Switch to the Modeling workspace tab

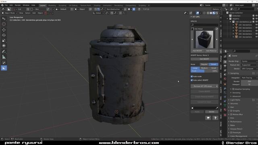pyautogui.click(x=52, y=5)
